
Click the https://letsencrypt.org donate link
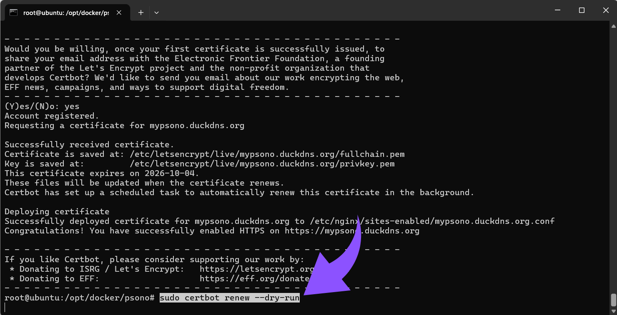click(257, 269)
